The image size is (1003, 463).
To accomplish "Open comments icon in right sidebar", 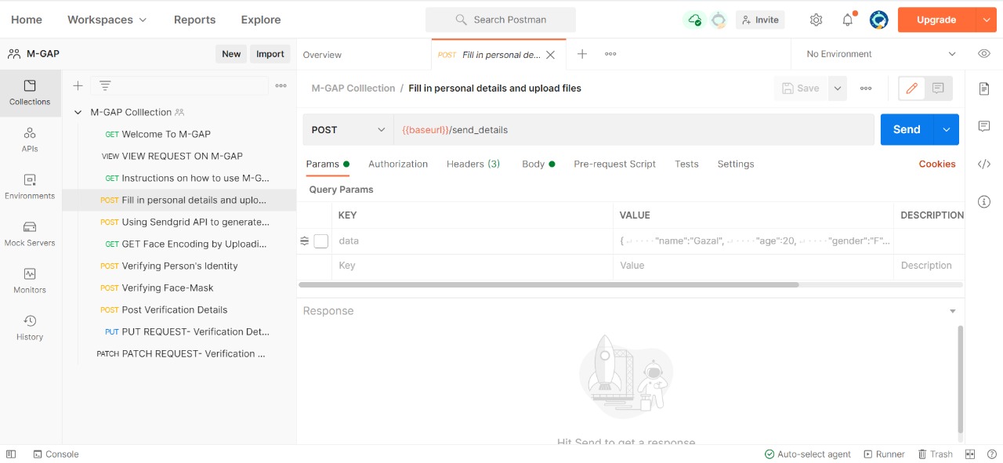I will tap(984, 126).
